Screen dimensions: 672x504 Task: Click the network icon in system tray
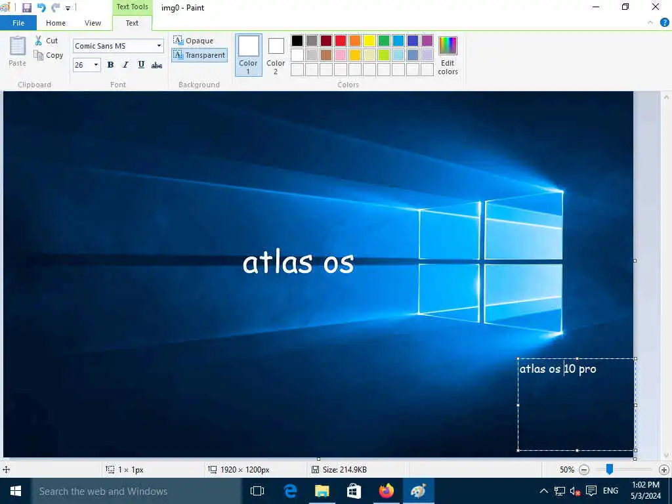(x=559, y=491)
